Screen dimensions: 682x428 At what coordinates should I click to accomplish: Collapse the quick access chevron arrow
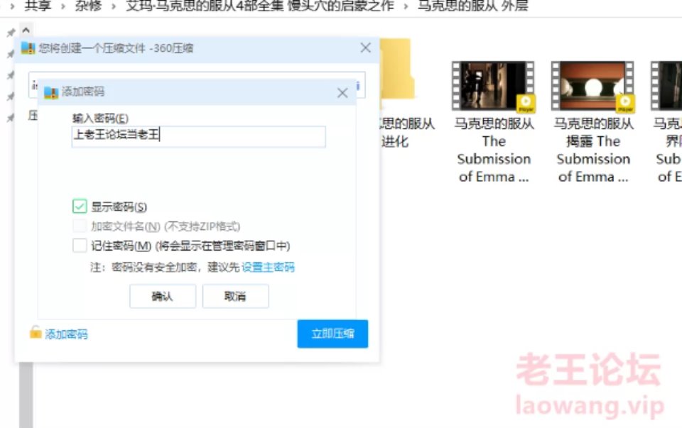[x=26, y=31]
